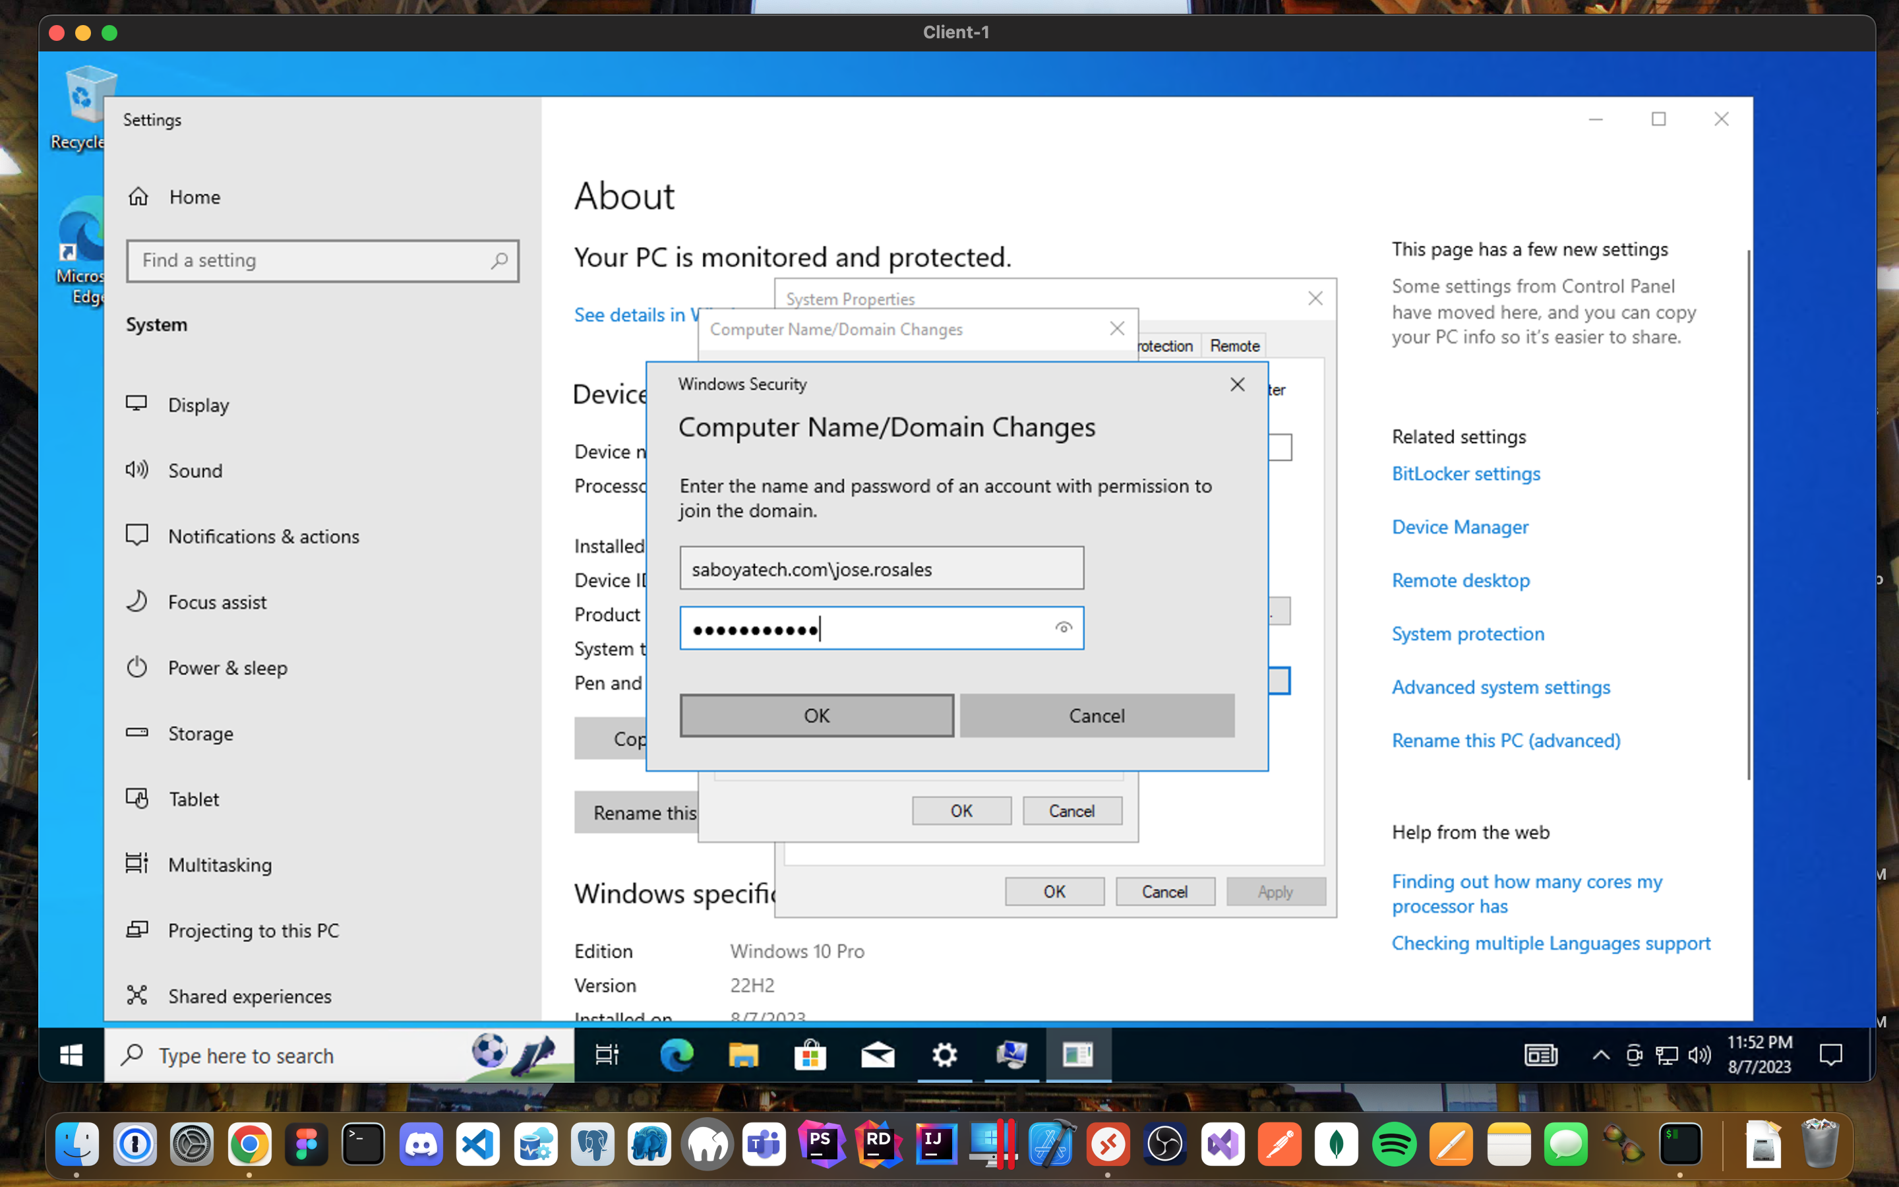Open the Windows Start menu icon
The image size is (1899, 1187).
coord(71,1055)
